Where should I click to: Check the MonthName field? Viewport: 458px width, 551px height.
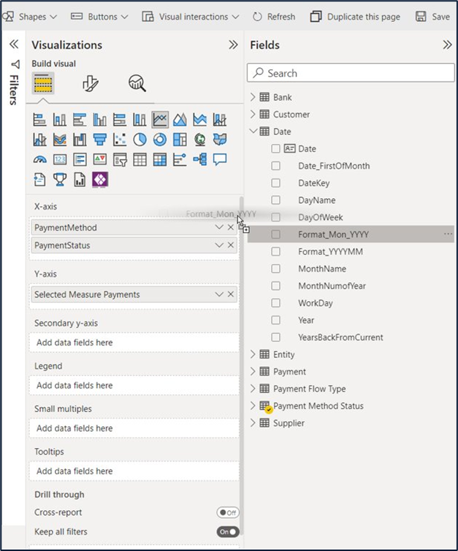pyautogui.click(x=275, y=269)
